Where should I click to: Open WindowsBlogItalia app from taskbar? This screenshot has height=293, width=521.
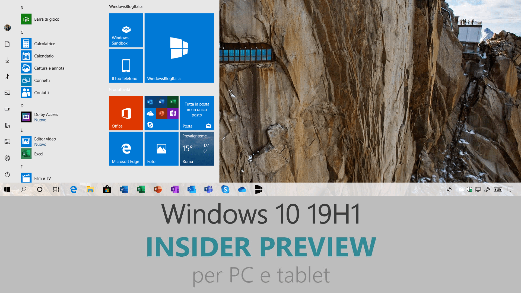(x=259, y=189)
